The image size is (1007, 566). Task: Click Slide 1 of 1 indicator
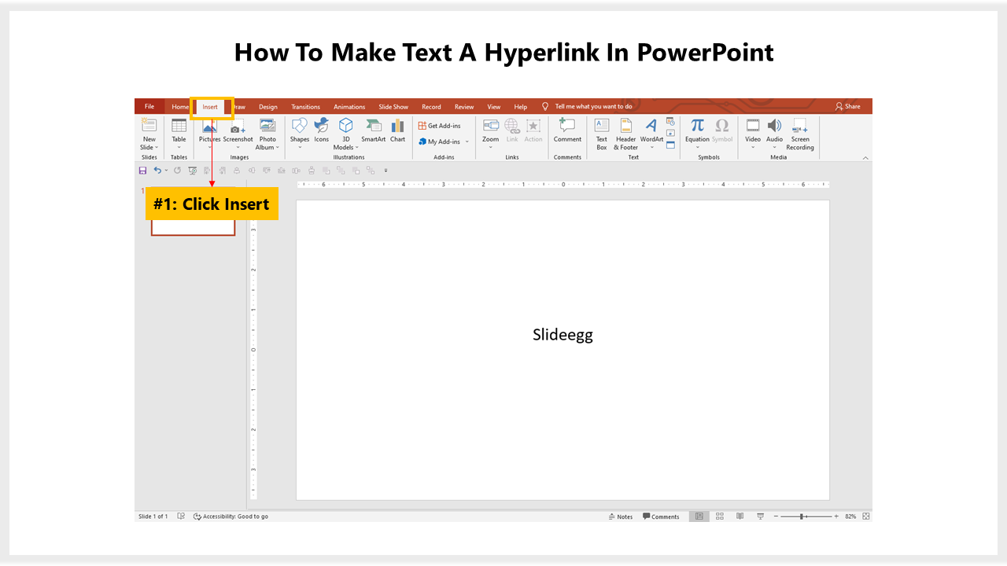coord(153,516)
